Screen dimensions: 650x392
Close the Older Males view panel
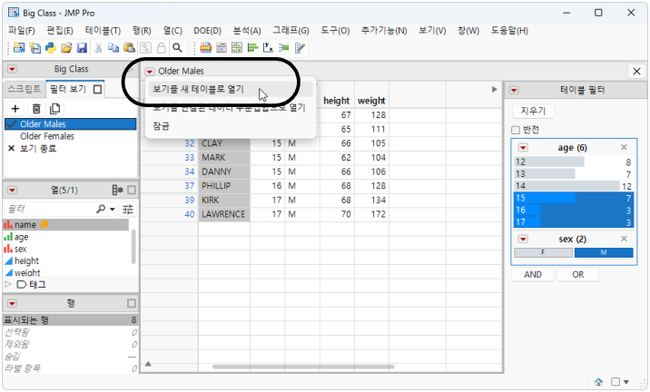(x=636, y=72)
